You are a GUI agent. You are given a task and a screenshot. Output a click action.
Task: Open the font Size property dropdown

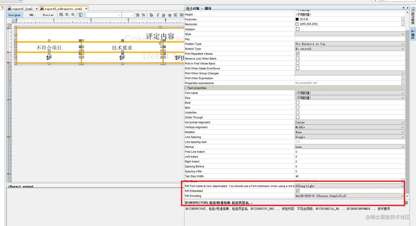[350, 98]
